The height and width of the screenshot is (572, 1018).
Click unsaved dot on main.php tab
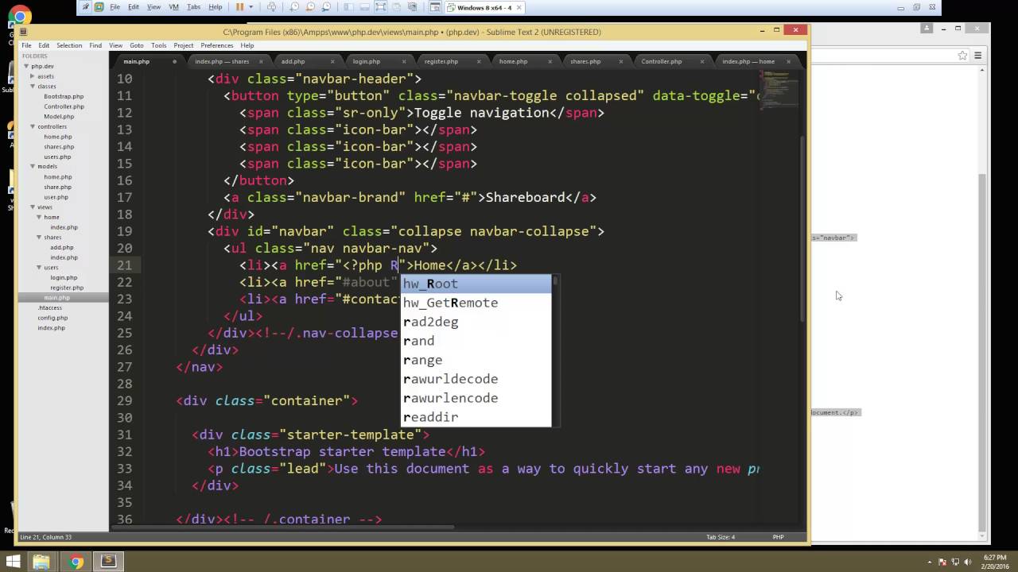coord(174,61)
